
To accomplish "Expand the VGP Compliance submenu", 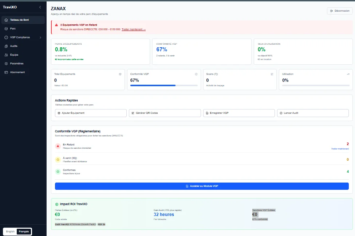I will coord(20,37).
